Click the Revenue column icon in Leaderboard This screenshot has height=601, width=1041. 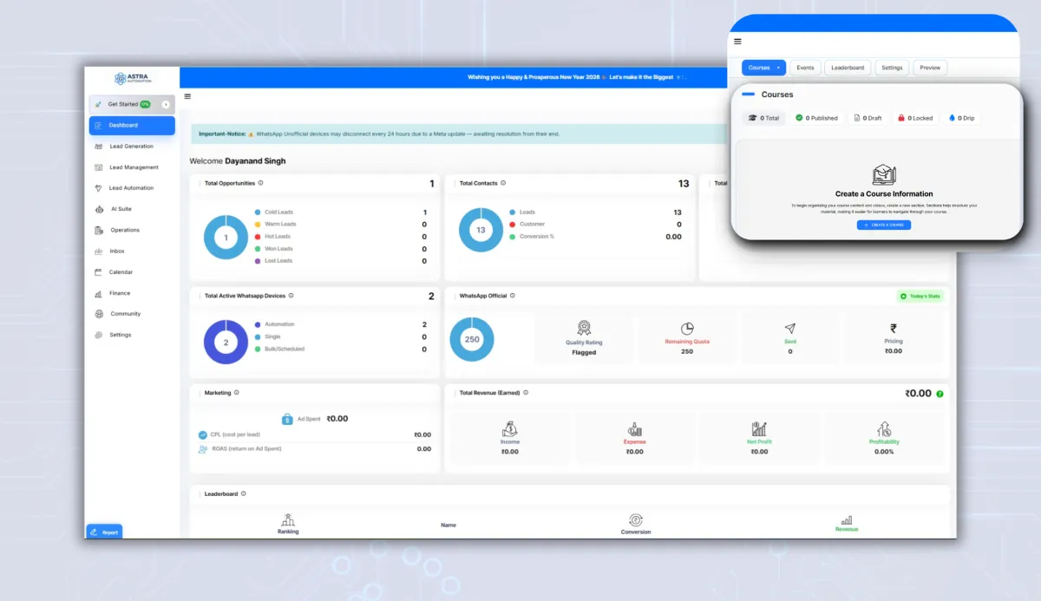pyautogui.click(x=846, y=520)
